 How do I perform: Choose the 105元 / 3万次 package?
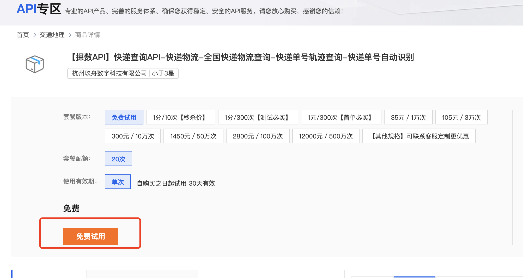point(461,117)
